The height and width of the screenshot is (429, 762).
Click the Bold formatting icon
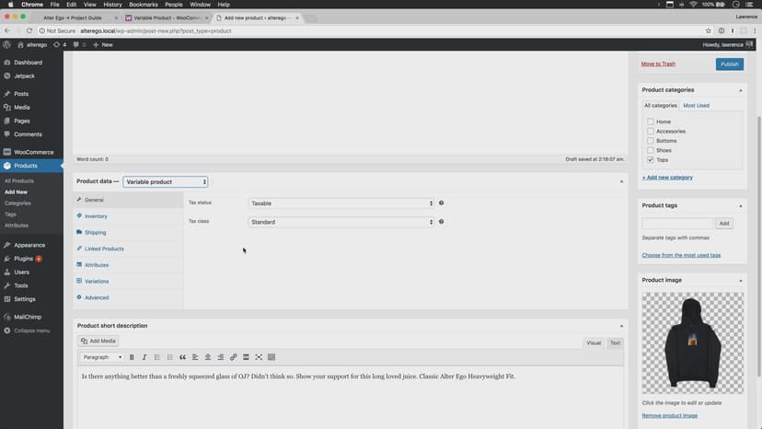click(x=132, y=357)
